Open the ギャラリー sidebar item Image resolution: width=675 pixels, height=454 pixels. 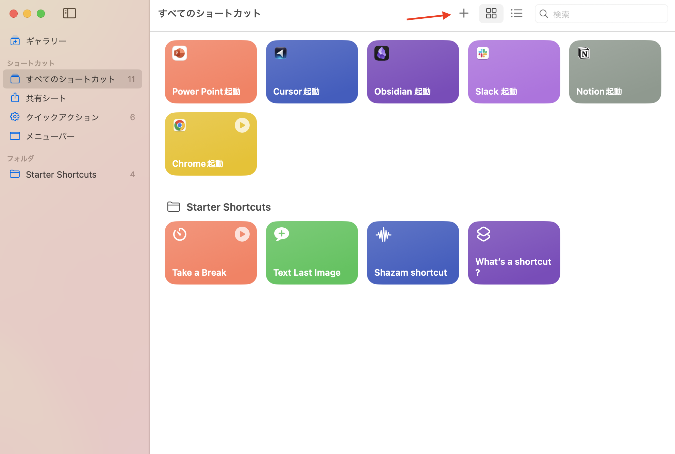tap(46, 41)
